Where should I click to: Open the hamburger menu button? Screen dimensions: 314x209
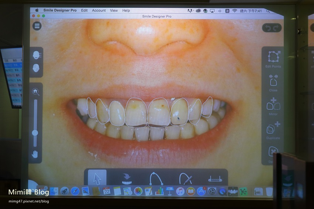pos(37,26)
